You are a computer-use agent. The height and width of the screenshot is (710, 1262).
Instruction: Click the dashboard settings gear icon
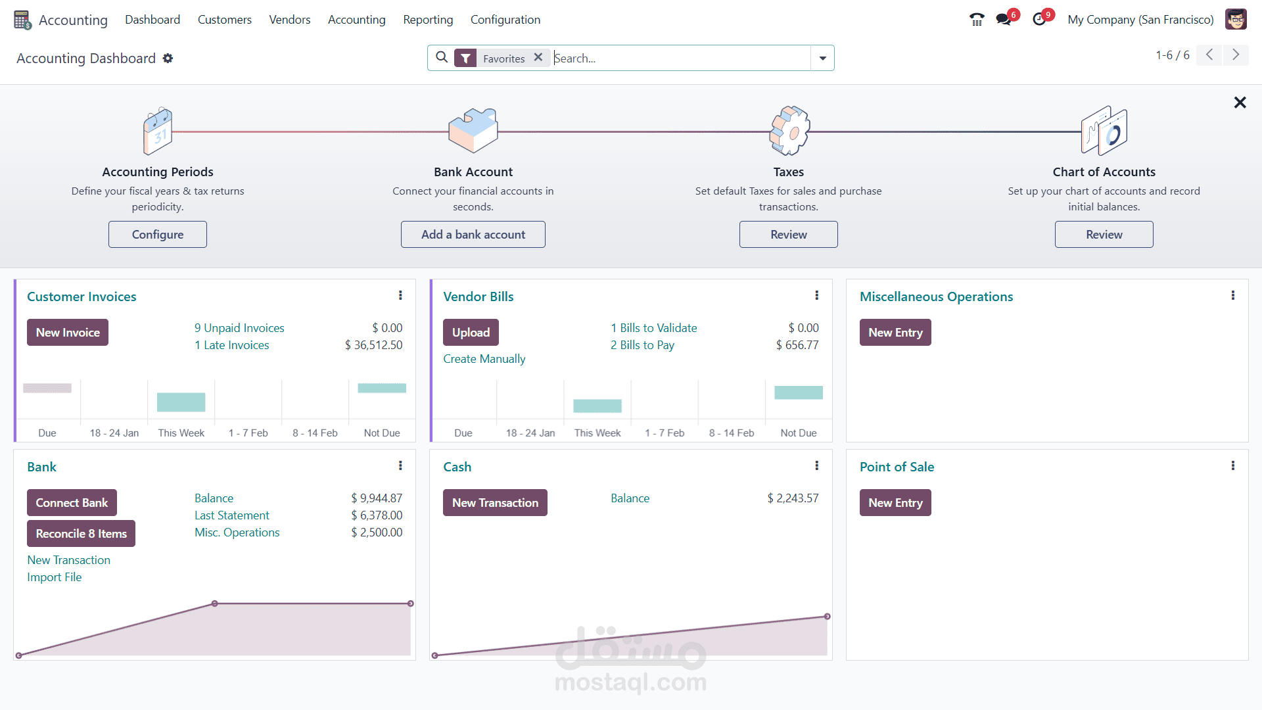168,59
